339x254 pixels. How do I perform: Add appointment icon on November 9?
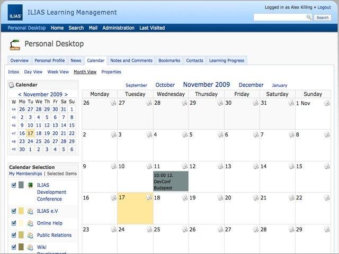113,166
